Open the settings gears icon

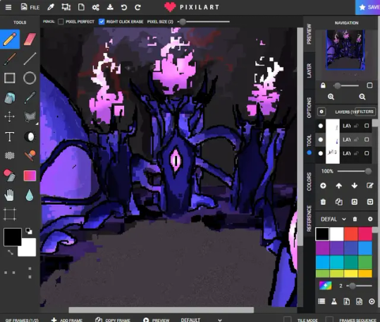tap(95, 7)
